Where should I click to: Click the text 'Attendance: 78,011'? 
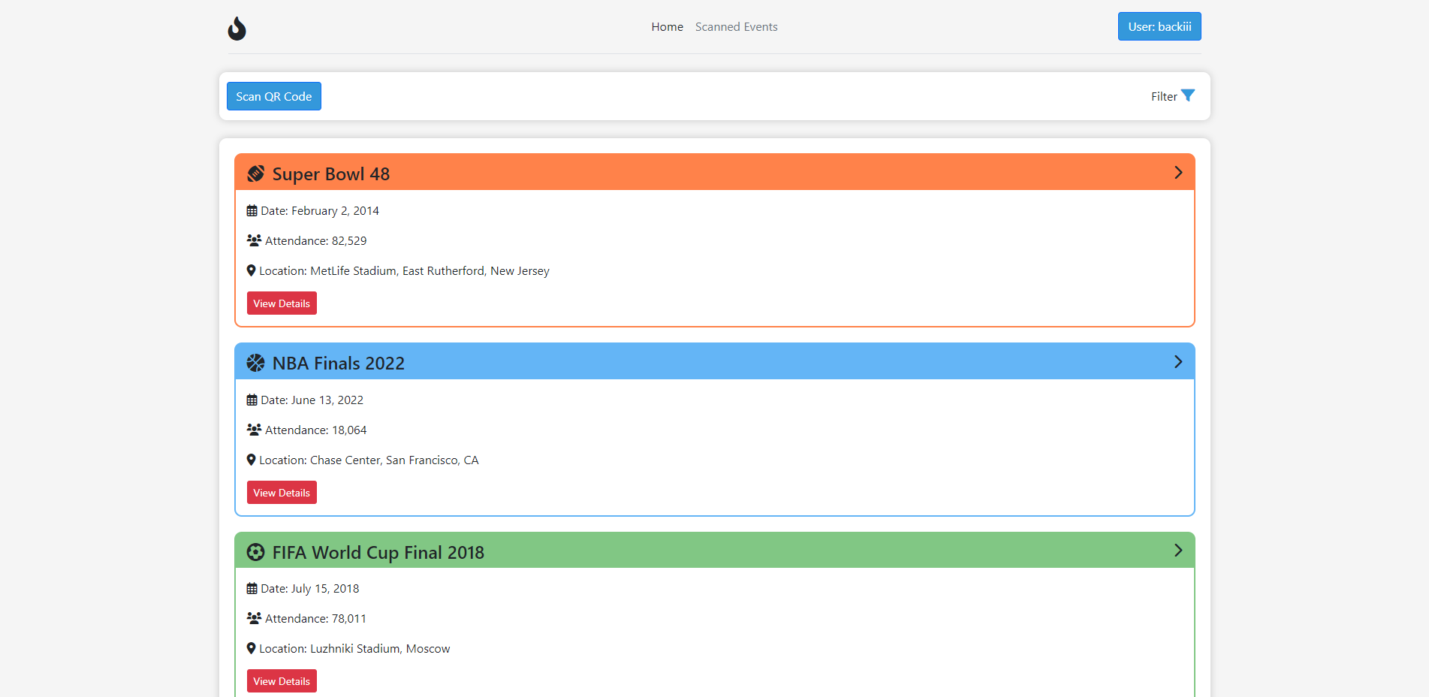pyautogui.click(x=315, y=619)
